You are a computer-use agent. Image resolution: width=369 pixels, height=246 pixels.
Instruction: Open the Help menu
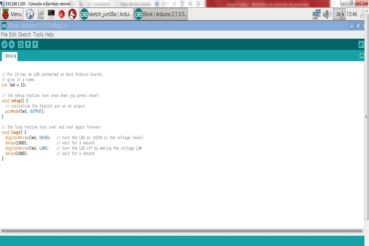coord(49,35)
